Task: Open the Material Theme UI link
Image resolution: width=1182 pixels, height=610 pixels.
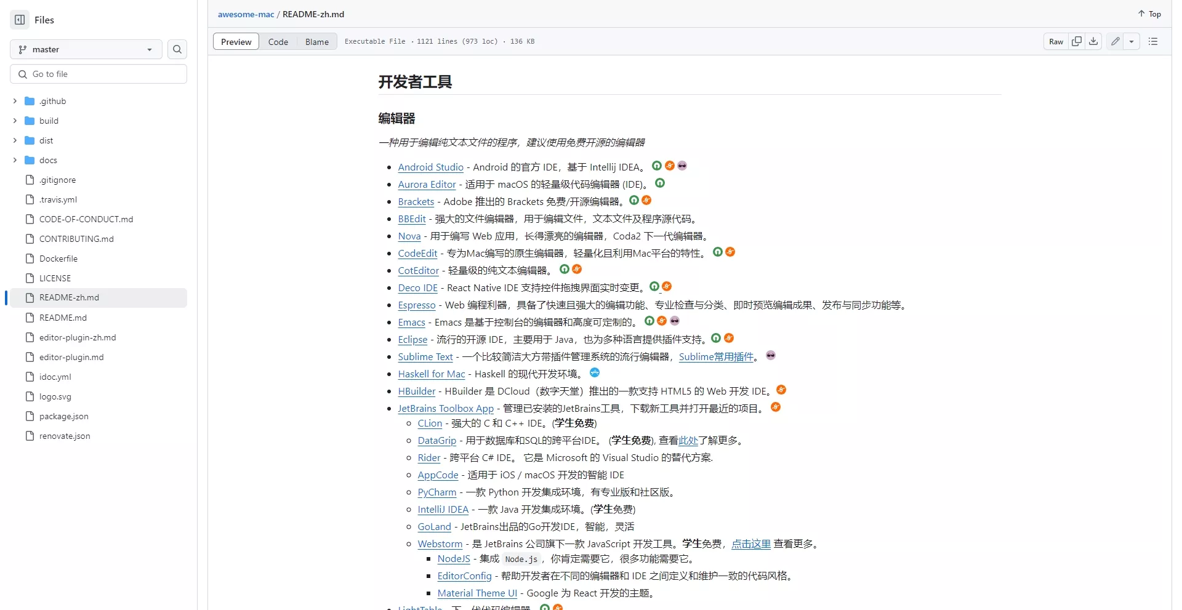Action: [x=477, y=593]
